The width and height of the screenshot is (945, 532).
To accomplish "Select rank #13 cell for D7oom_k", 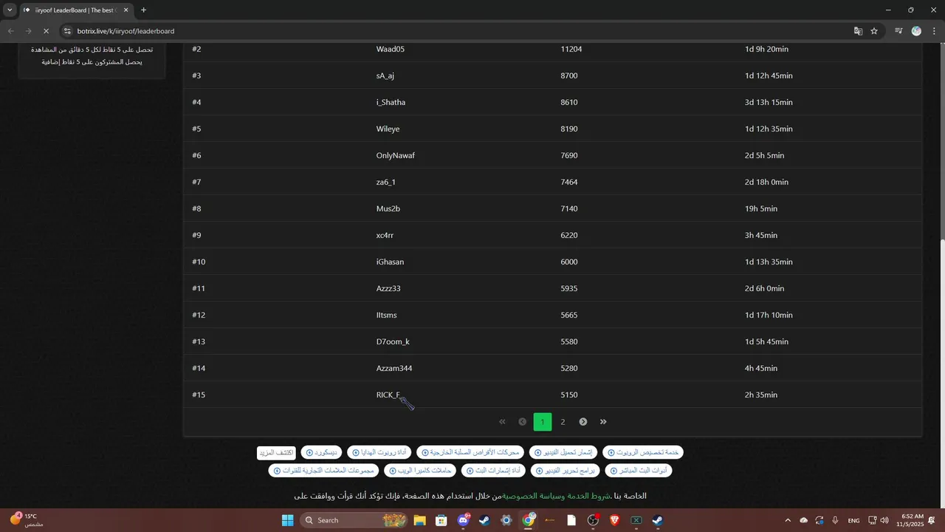I will [x=199, y=341].
